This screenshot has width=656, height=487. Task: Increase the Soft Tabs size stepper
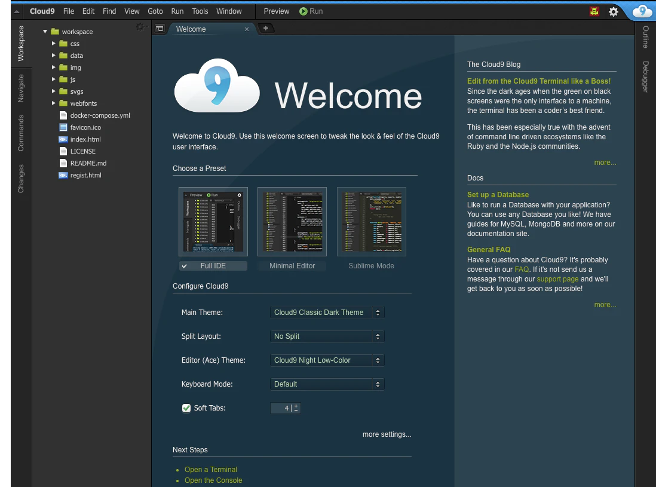coord(296,405)
